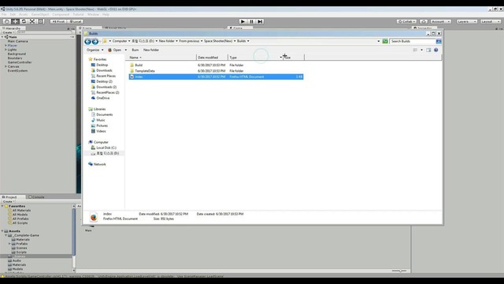Open the GameObject menu in Unity
Viewport: 504px width, 284px height.
coord(40,14)
